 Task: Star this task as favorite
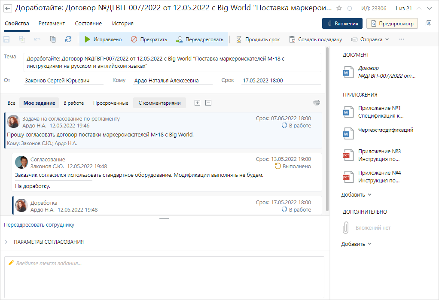pos(339,8)
